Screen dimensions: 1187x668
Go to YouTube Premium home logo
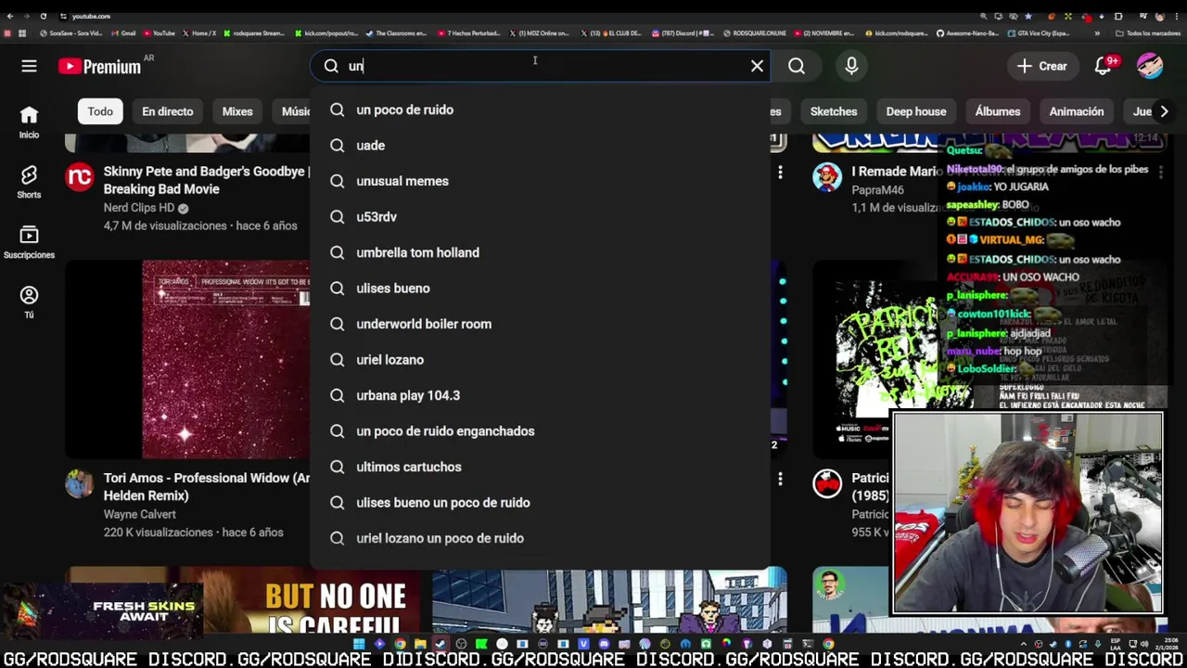click(99, 66)
